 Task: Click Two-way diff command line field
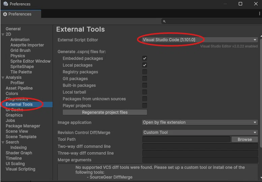coord(200,146)
